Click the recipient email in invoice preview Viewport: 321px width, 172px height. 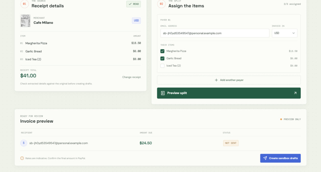coord(59,143)
